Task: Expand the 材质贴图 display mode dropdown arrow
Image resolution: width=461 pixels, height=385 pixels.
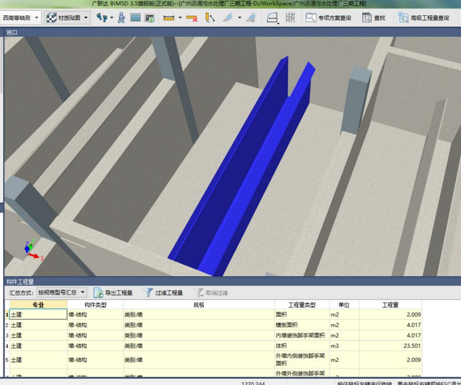Action: [x=86, y=18]
